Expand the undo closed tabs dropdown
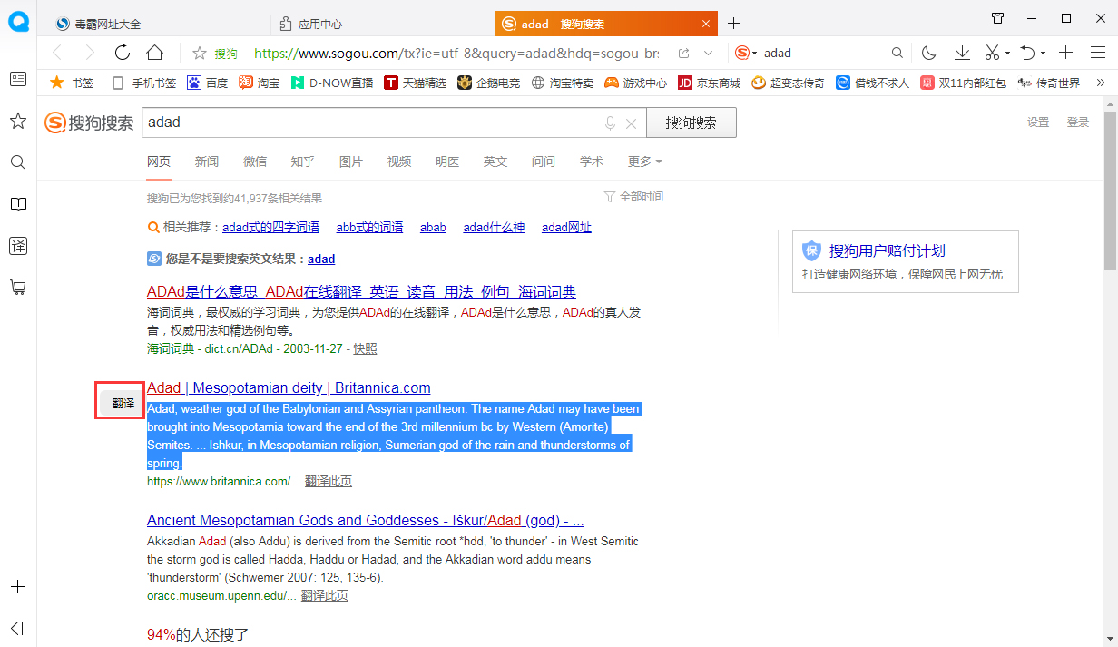 click(1043, 53)
